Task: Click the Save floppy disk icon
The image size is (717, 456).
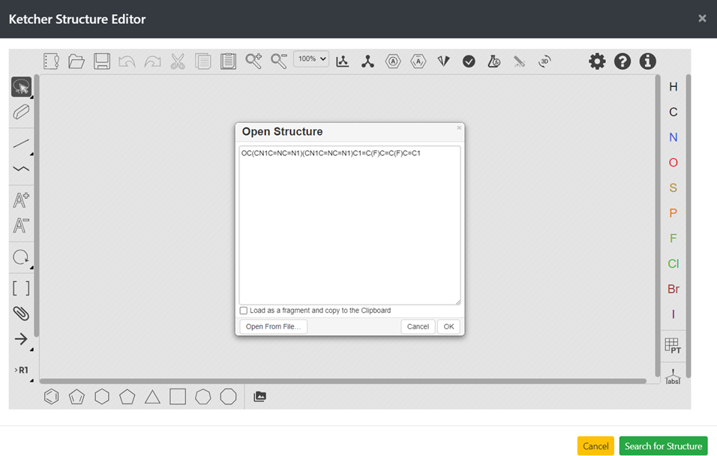Action: [102, 61]
